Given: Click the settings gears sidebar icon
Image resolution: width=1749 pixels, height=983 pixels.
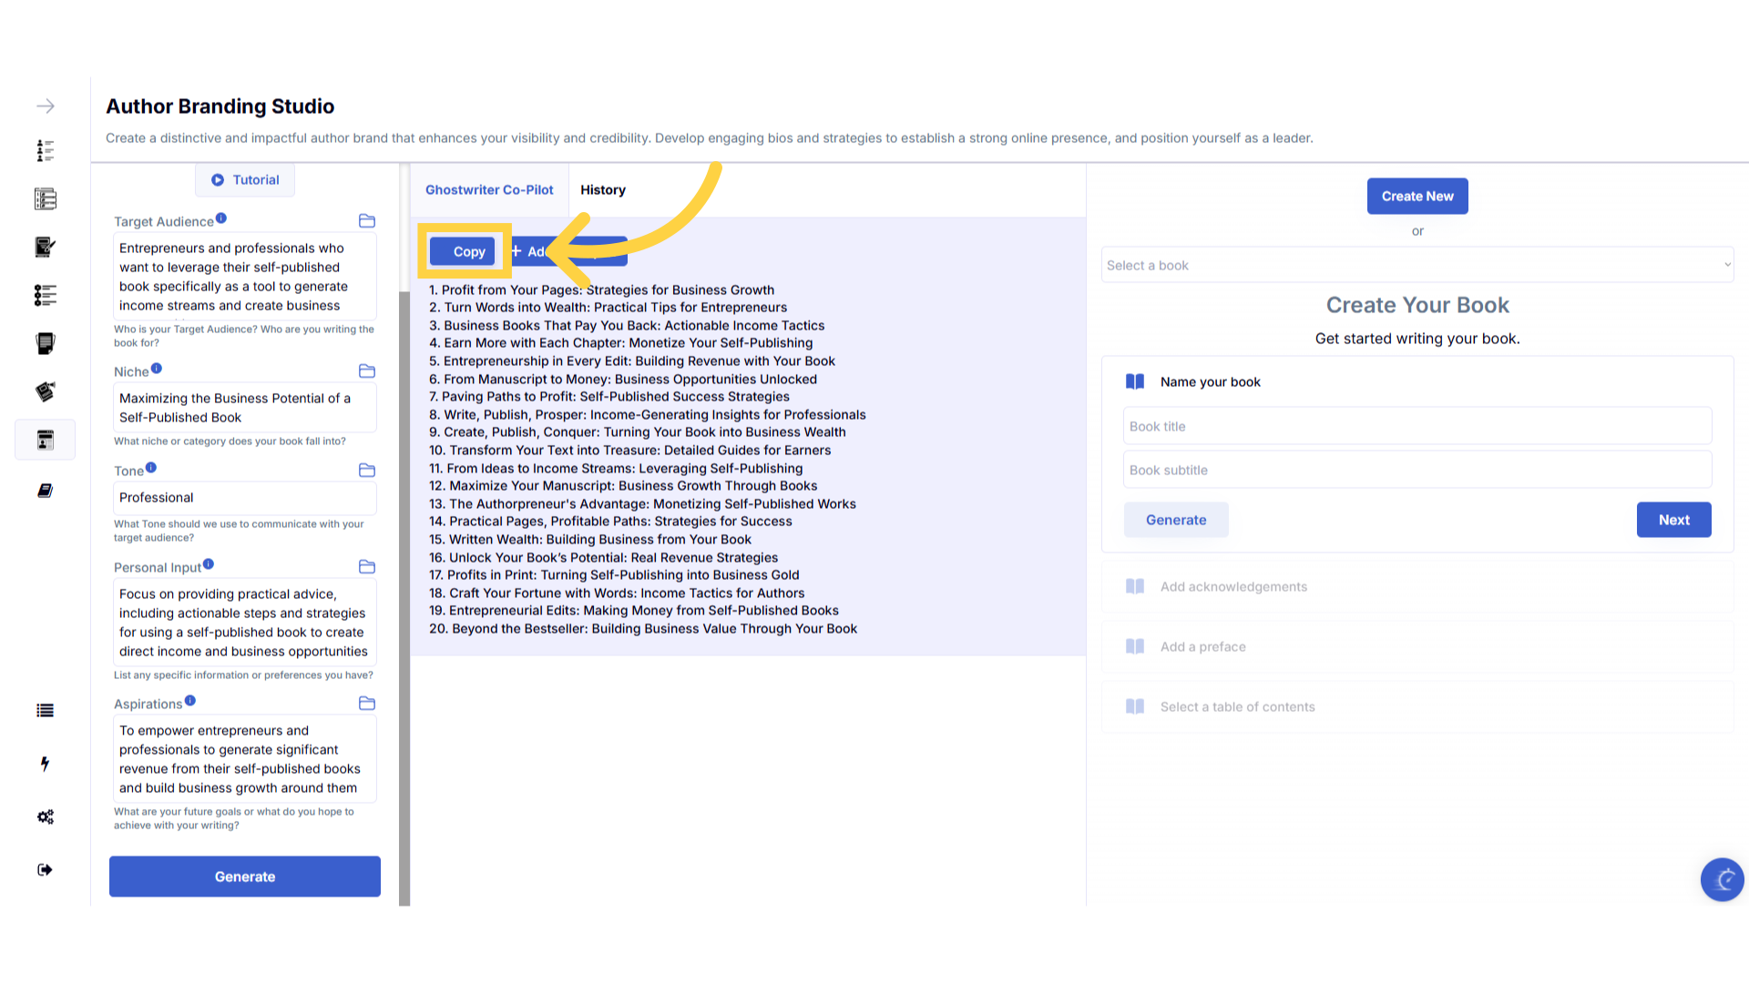Looking at the screenshot, I should (45, 816).
